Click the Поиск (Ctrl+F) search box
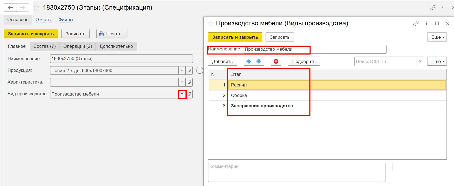The image size is (454, 186). (386, 61)
